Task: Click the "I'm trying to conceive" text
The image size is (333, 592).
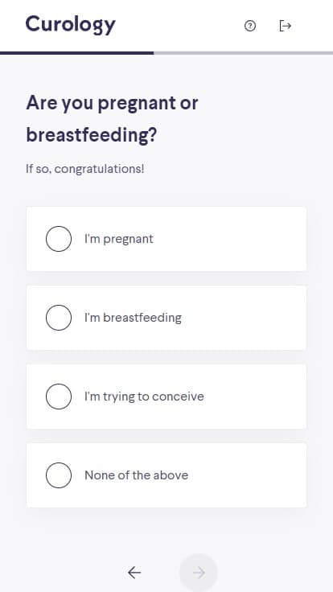Action: [x=144, y=397]
